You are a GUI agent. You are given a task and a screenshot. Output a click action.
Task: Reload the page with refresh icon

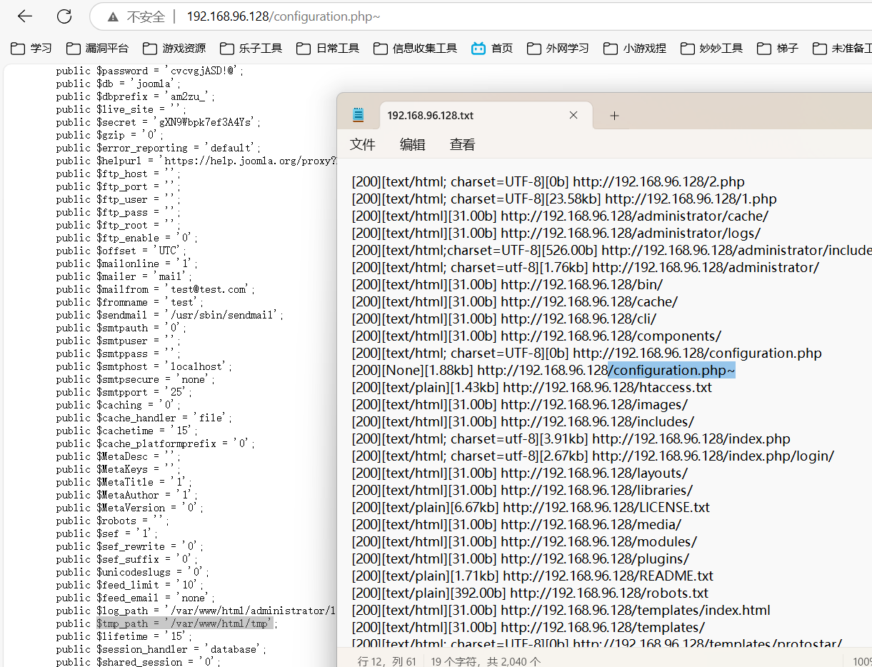64,16
